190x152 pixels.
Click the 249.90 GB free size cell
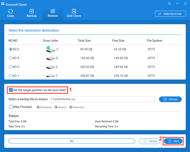[x=121, y=67]
